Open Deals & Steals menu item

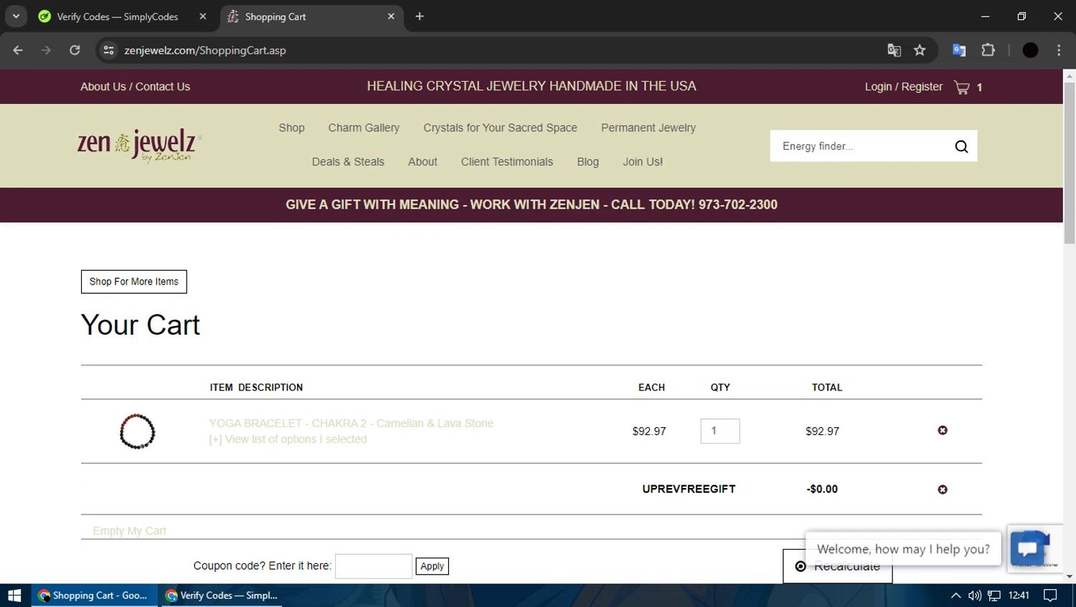click(348, 162)
